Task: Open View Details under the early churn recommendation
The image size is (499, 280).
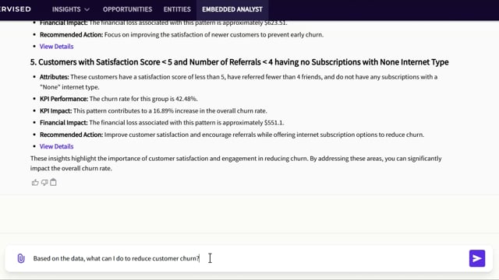Action: 56,47
